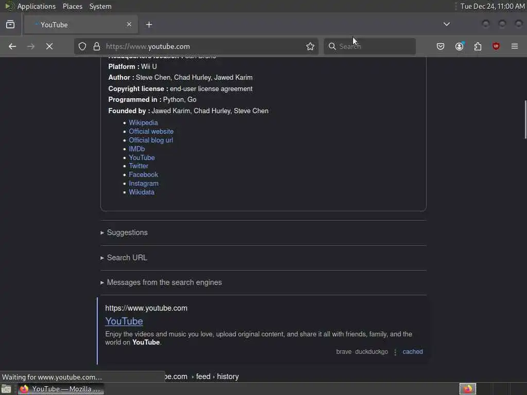The height and width of the screenshot is (395, 527).
Task: Click the 'history' breadcrumb text
Action: 227,376
